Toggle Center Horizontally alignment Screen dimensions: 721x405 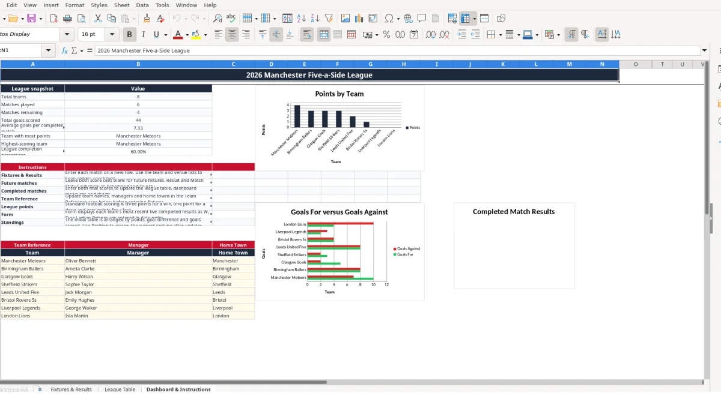click(x=232, y=35)
